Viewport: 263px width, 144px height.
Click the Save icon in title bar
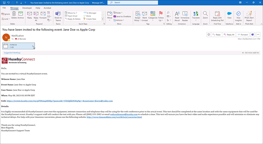point(4,3)
